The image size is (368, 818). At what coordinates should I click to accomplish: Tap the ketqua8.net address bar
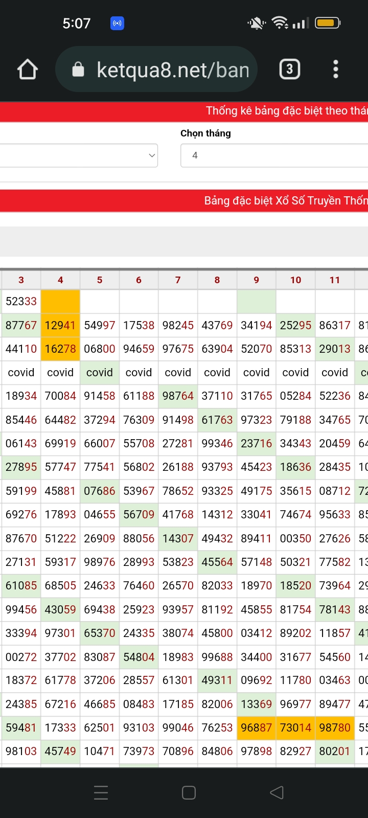(173, 70)
